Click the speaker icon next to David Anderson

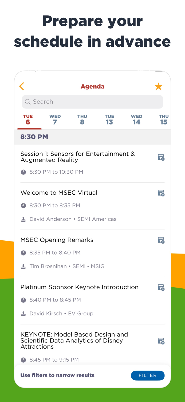click(x=23, y=219)
